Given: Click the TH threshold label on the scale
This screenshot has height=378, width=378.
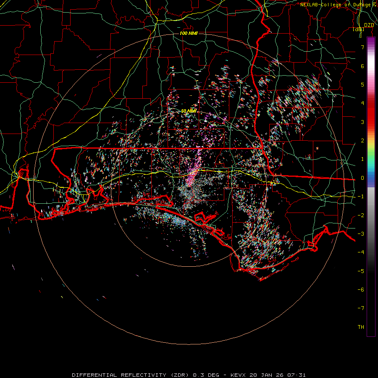Looking at the screenshot, I should coord(361,327).
